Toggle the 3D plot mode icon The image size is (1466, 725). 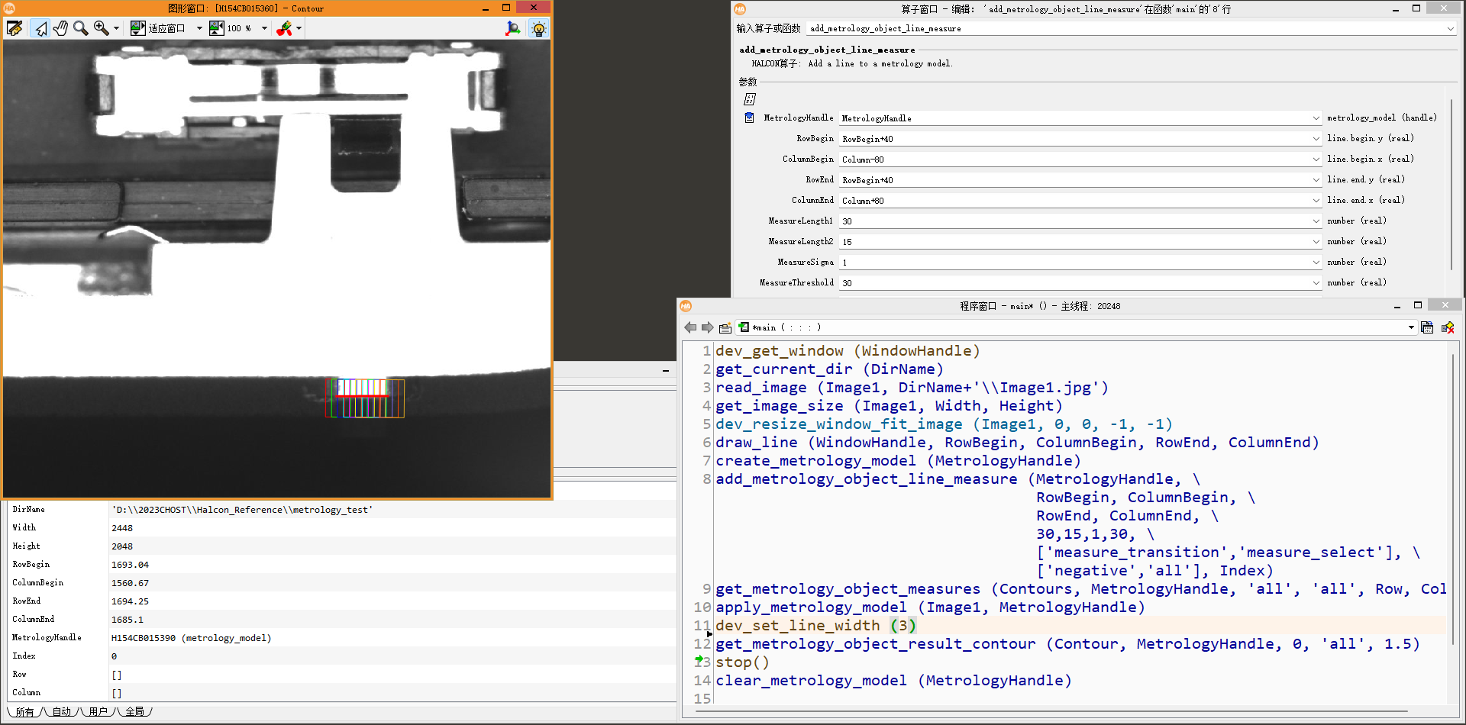[x=513, y=28]
